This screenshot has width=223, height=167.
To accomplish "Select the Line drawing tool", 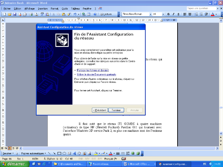I will click(x=49, y=153).
